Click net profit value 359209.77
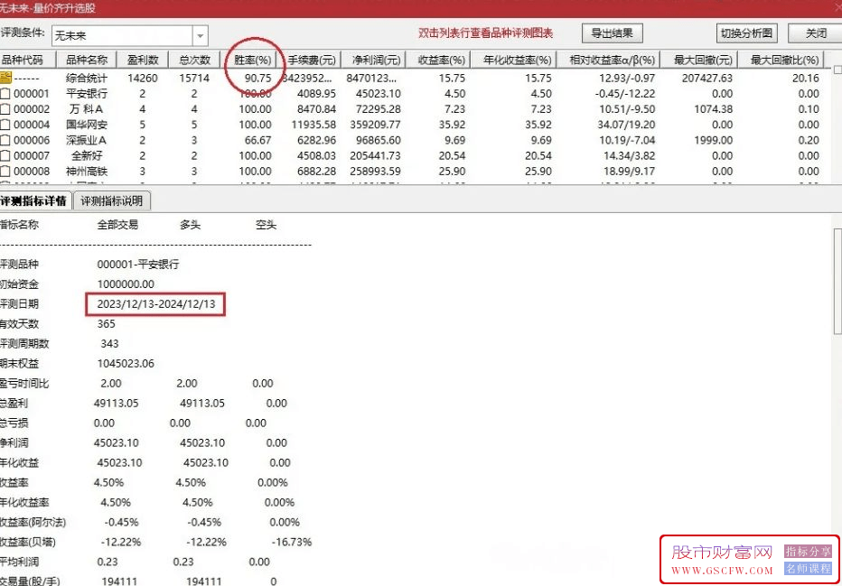 [x=375, y=125]
